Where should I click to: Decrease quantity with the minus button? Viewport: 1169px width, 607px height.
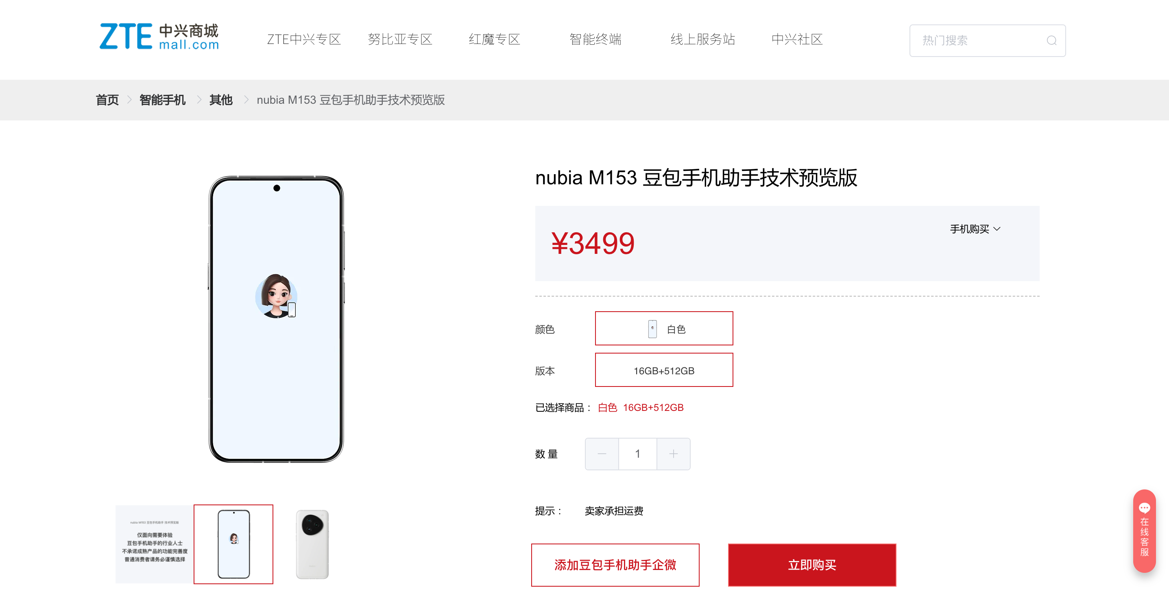click(602, 454)
